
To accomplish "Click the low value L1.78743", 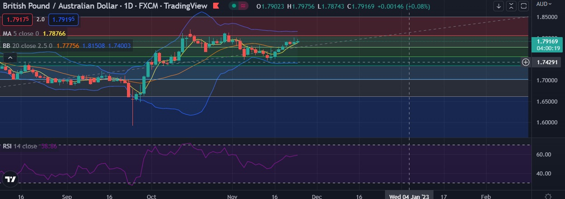I will coord(331,6).
